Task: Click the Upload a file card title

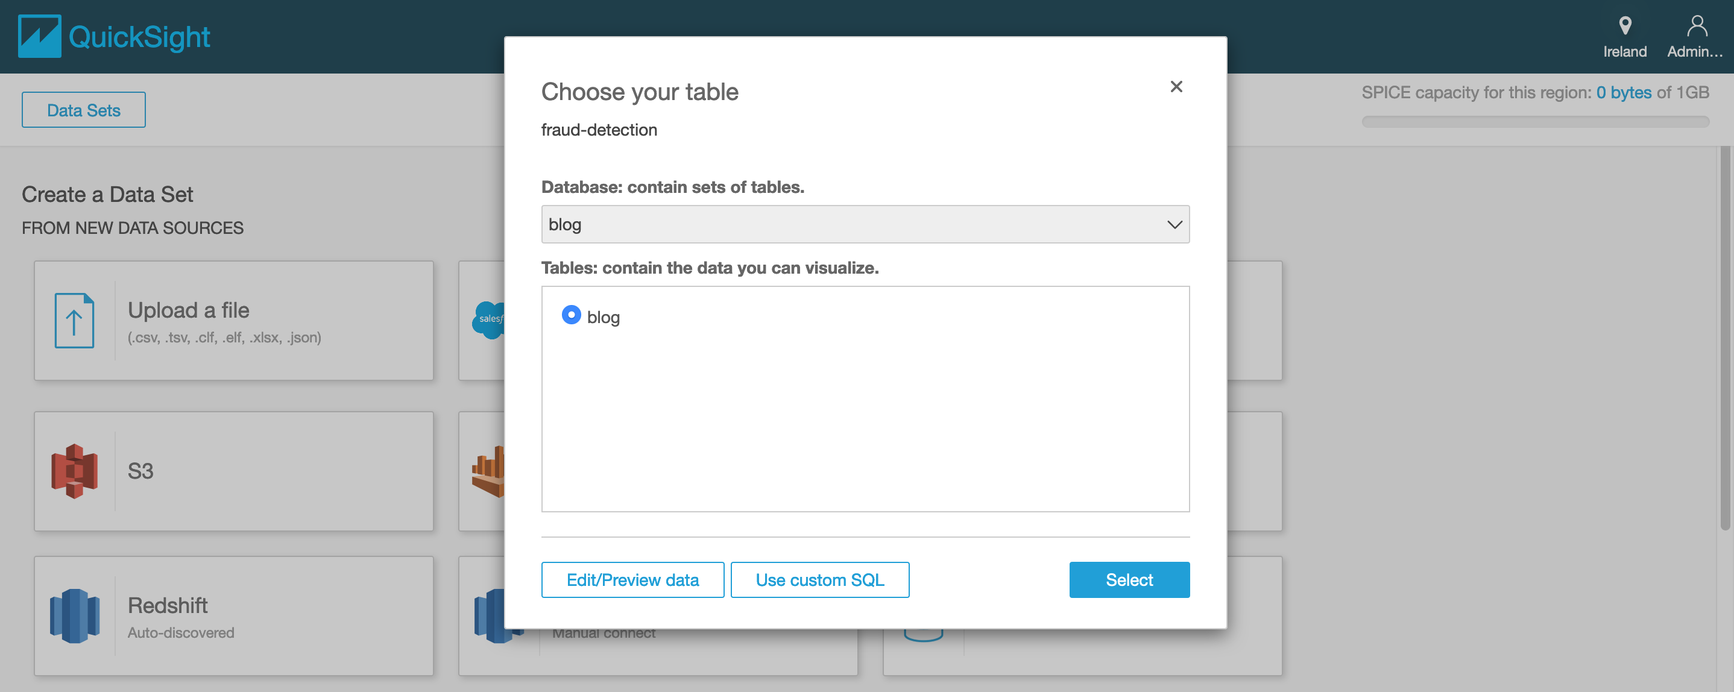Action: click(x=189, y=310)
